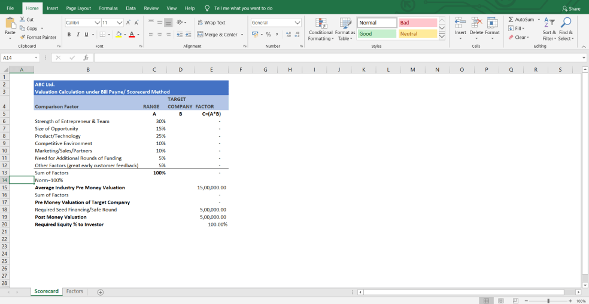Apply the Good cell style
The image size is (589, 304).
377,34
